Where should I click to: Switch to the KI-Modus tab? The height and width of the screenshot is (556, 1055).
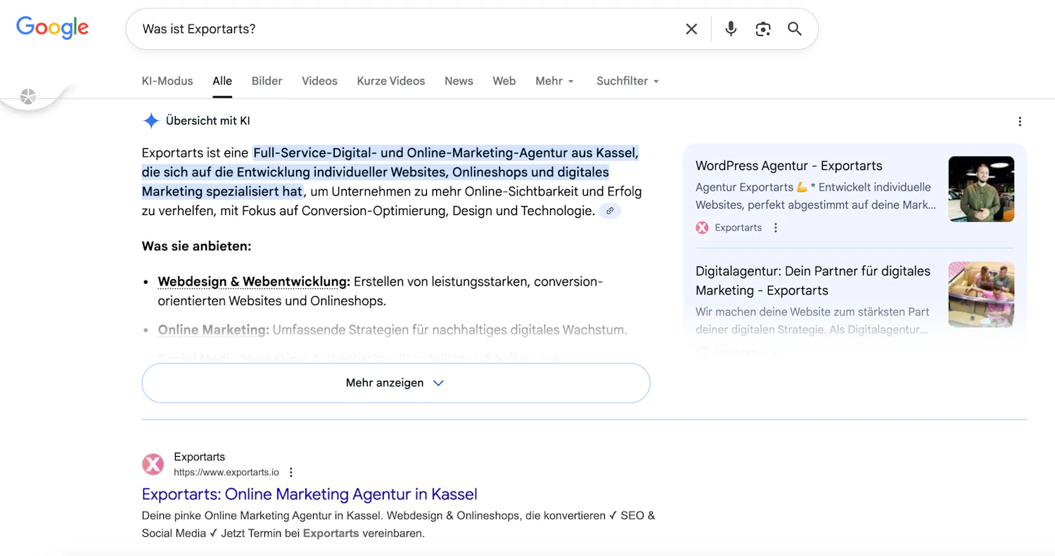(x=167, y=81)
